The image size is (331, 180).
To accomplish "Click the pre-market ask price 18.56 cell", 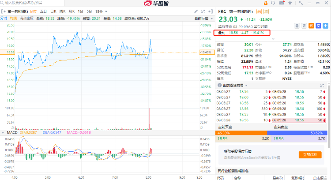I will [299, 139].
